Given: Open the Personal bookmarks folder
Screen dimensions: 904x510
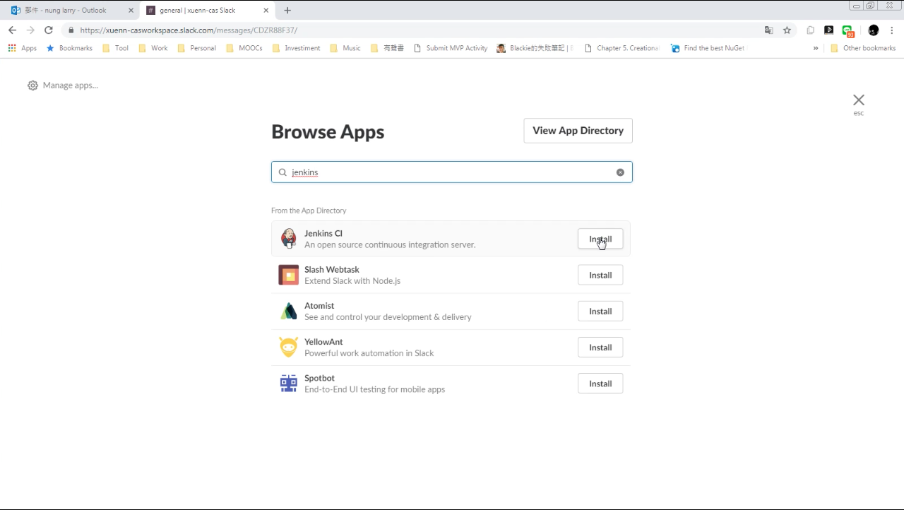Looking at the screenshot, I should tap(196, 48).
